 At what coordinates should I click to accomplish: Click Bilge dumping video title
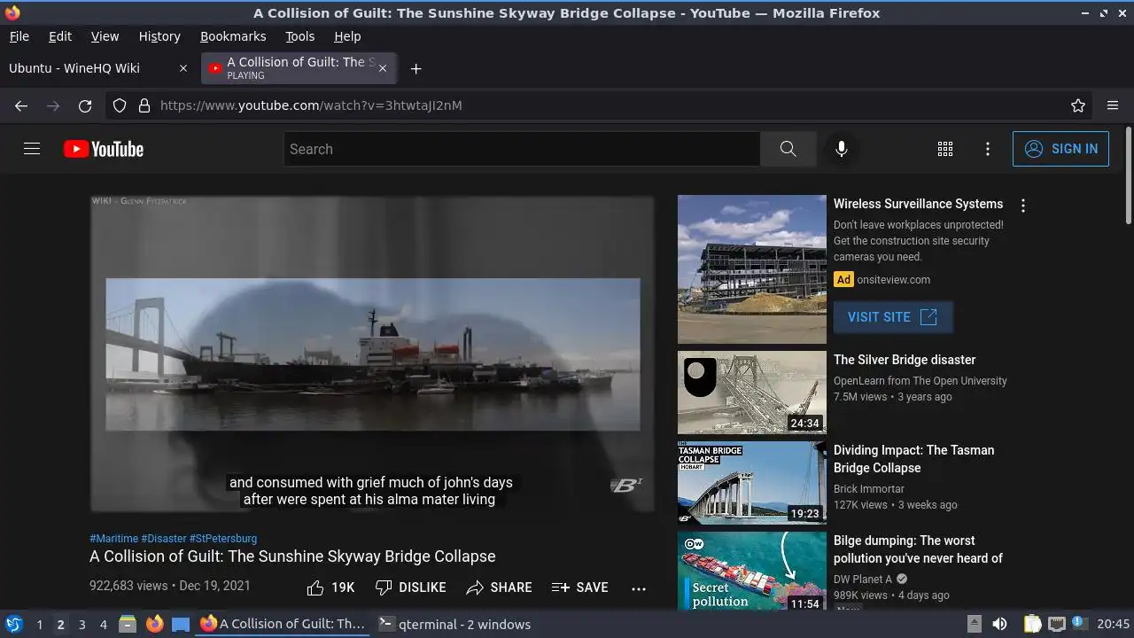coord(918,549)
